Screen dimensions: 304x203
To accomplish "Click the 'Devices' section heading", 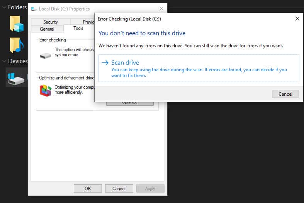I will [18, 61].
